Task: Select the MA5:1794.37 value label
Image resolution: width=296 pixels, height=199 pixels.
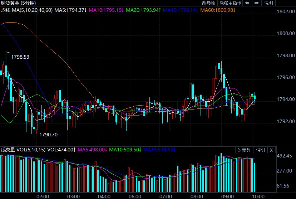Action: [70, 10]
